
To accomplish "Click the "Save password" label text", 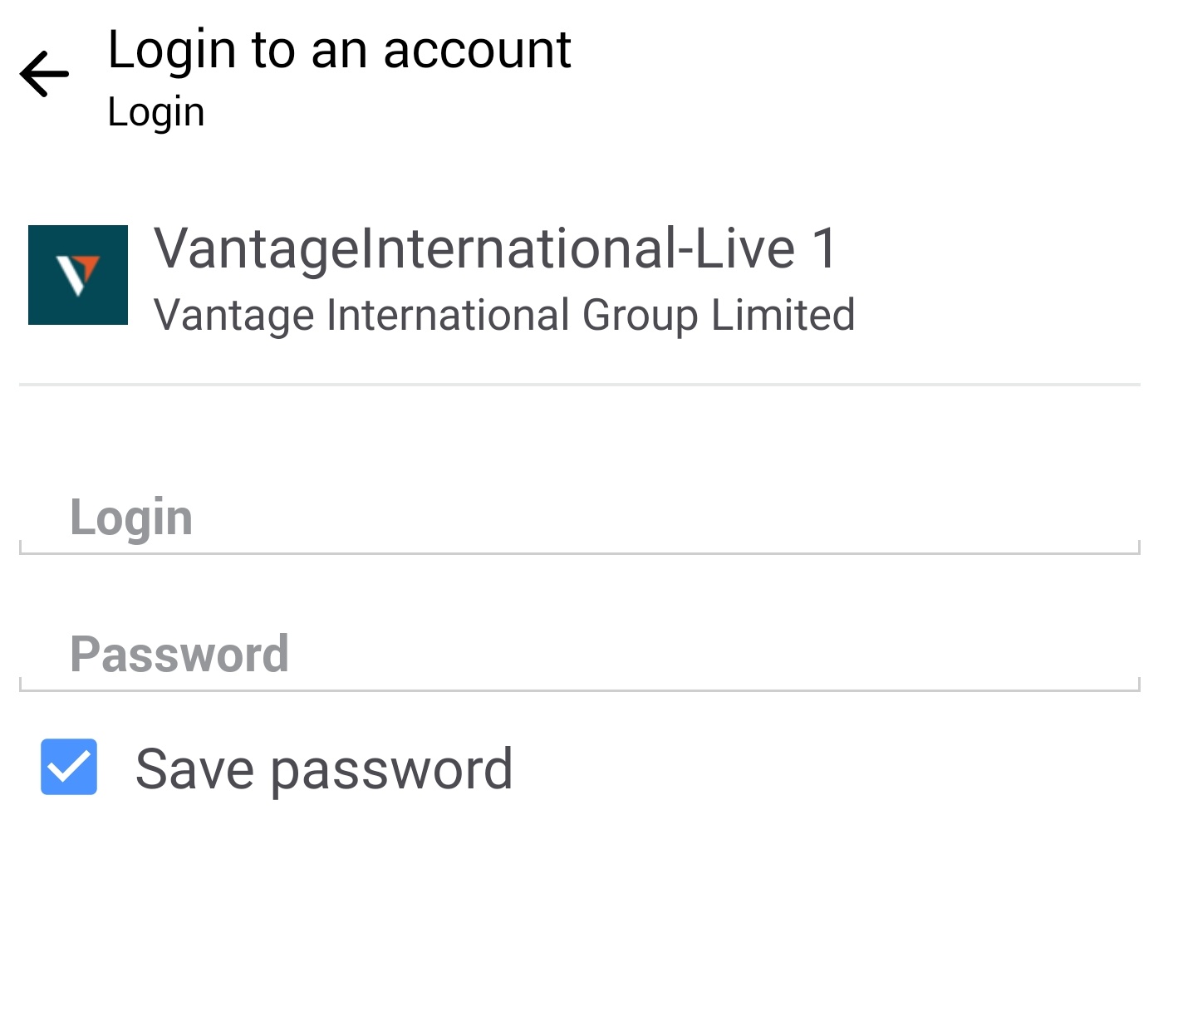I will [324, 768].
